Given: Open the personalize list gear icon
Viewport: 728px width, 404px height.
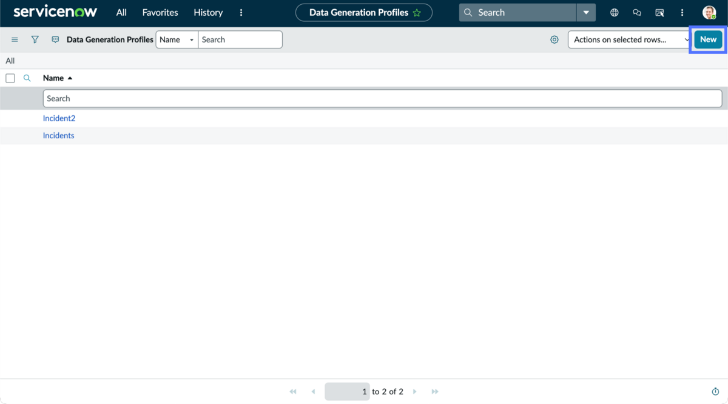Looking at the screenshot, I should point(554,39).
